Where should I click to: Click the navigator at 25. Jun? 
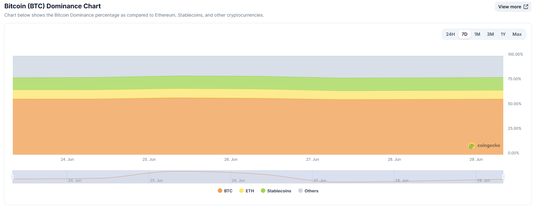coord(156,181)
